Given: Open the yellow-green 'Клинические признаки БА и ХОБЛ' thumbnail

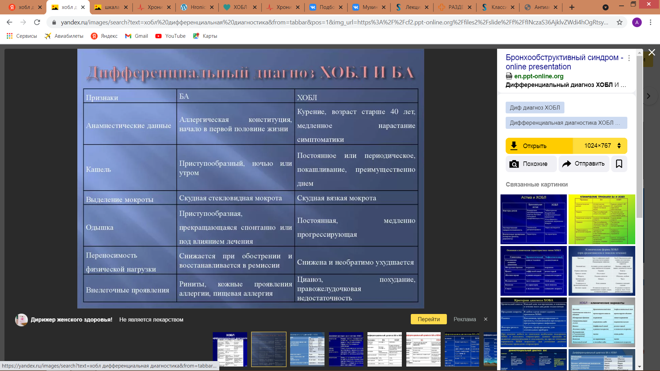Looking at the screenshot, I should tap(602, 219).
